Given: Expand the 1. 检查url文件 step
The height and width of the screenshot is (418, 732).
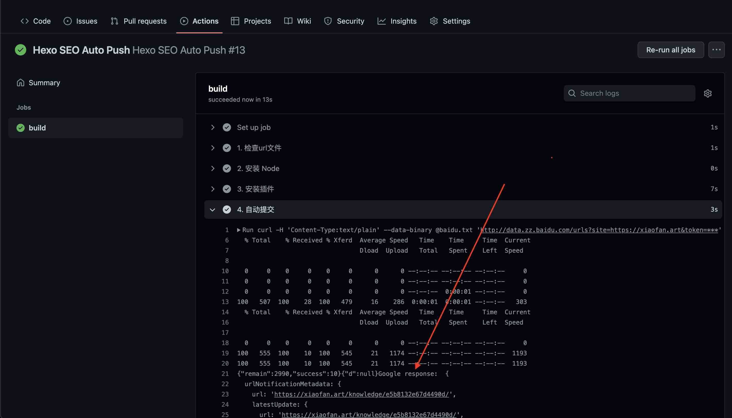Looking at the screenshot, I should point(212,148).
